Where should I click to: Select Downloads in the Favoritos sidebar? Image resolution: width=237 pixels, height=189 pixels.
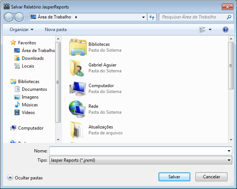click(33, 58)
